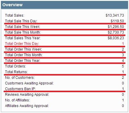129x113 pixels.
Task: Click Affiliates Awaiting Approval label
Action: pyautogui.click(x=27, y=106)
